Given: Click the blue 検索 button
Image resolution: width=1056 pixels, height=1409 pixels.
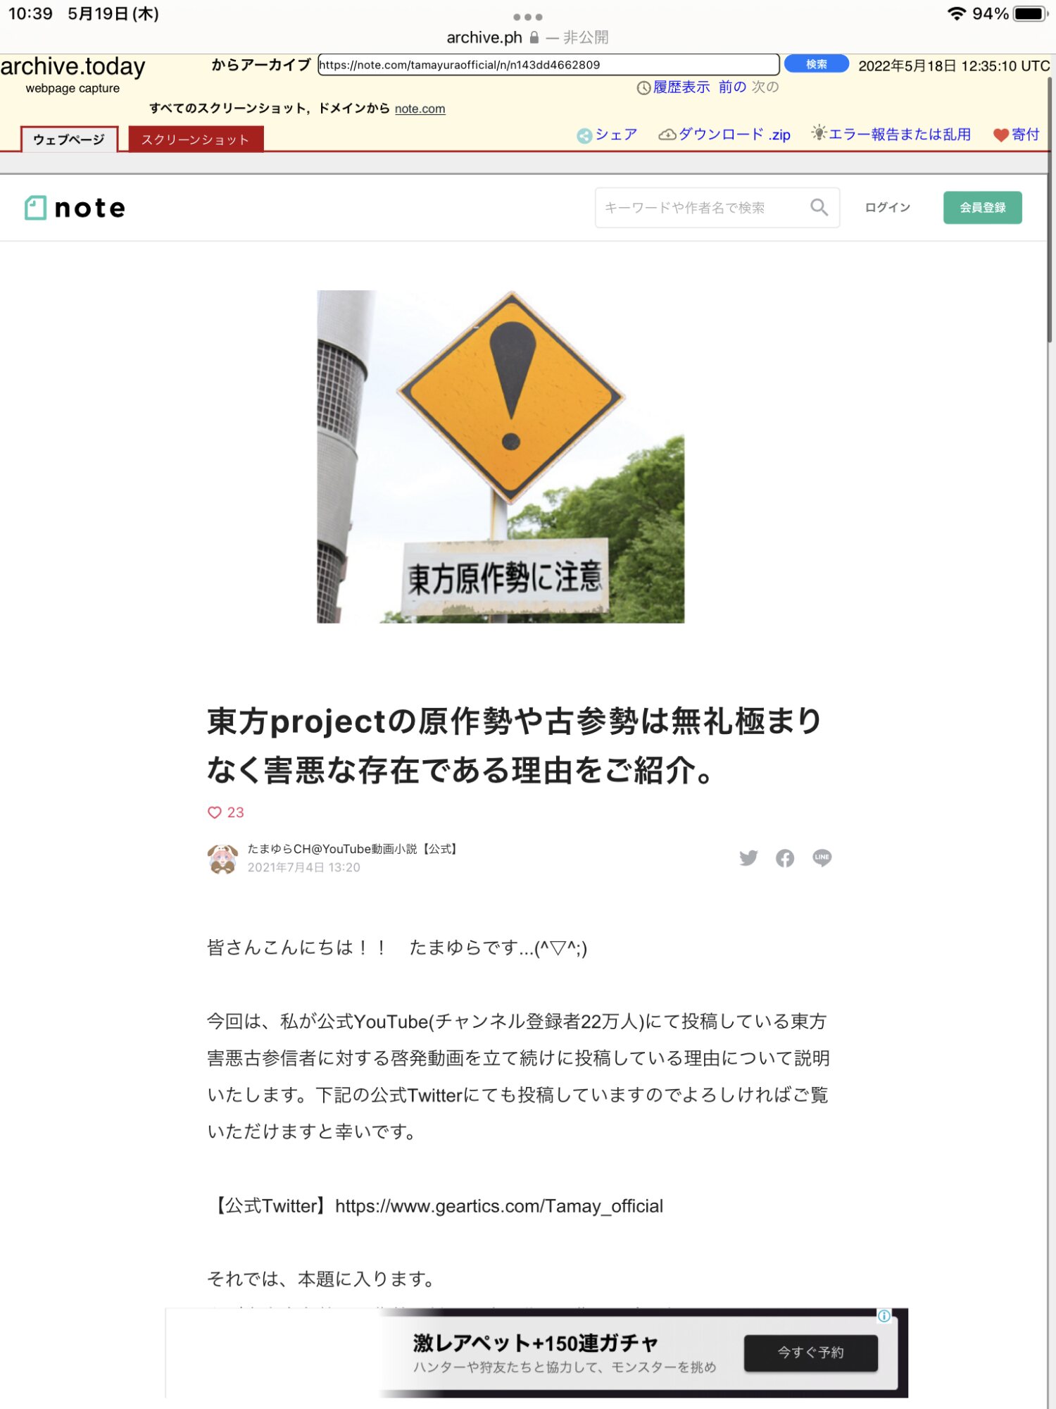Looking at the screenshot, I should point(817,64).
